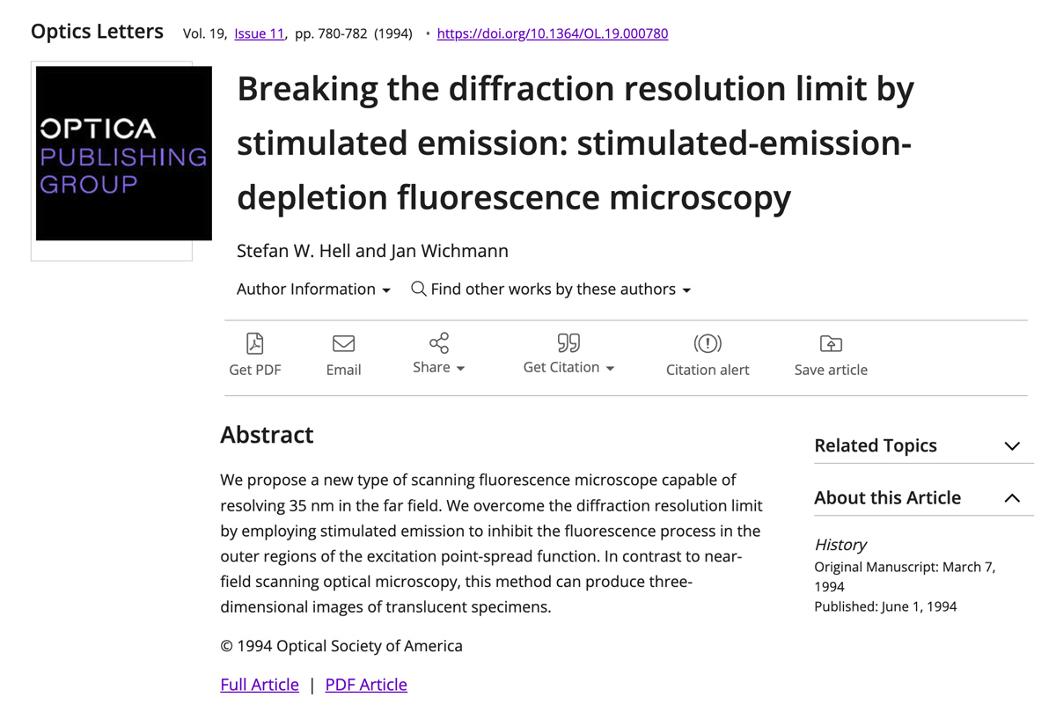Open the Author Information dropdown
The height and width of the screenshot is (727, 1056).
point(313,290)
